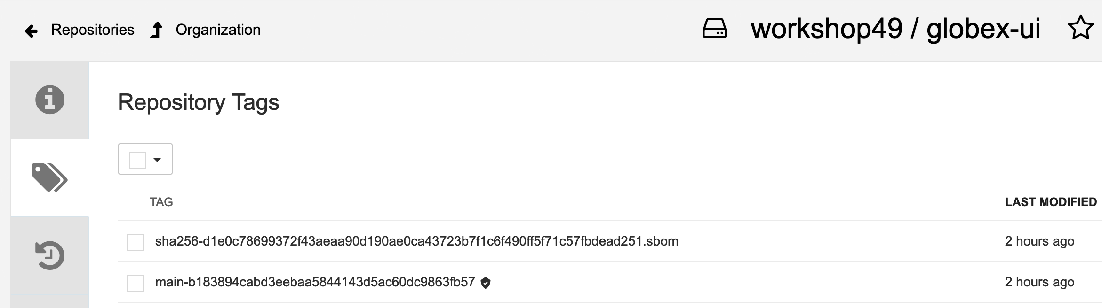Tick the select-all checkbox above the tags
1102x308 pixels.
tap(137, 160)
